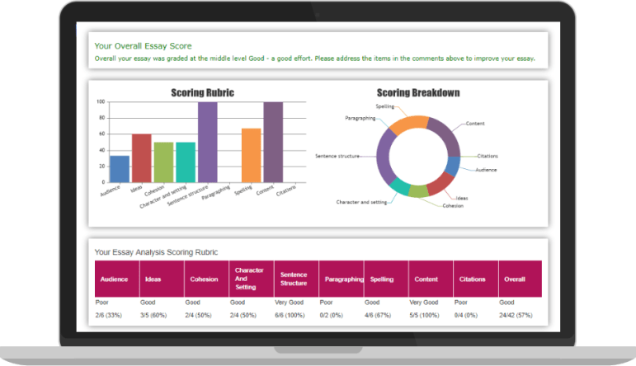The height and width of the screenshot is (366, 636).
Task: Click the Overall column header in table
Action: click(515, 279)
